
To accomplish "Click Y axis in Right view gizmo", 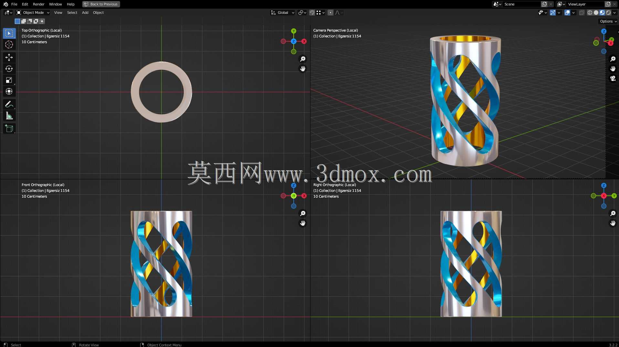I will [x=614, y=196].
